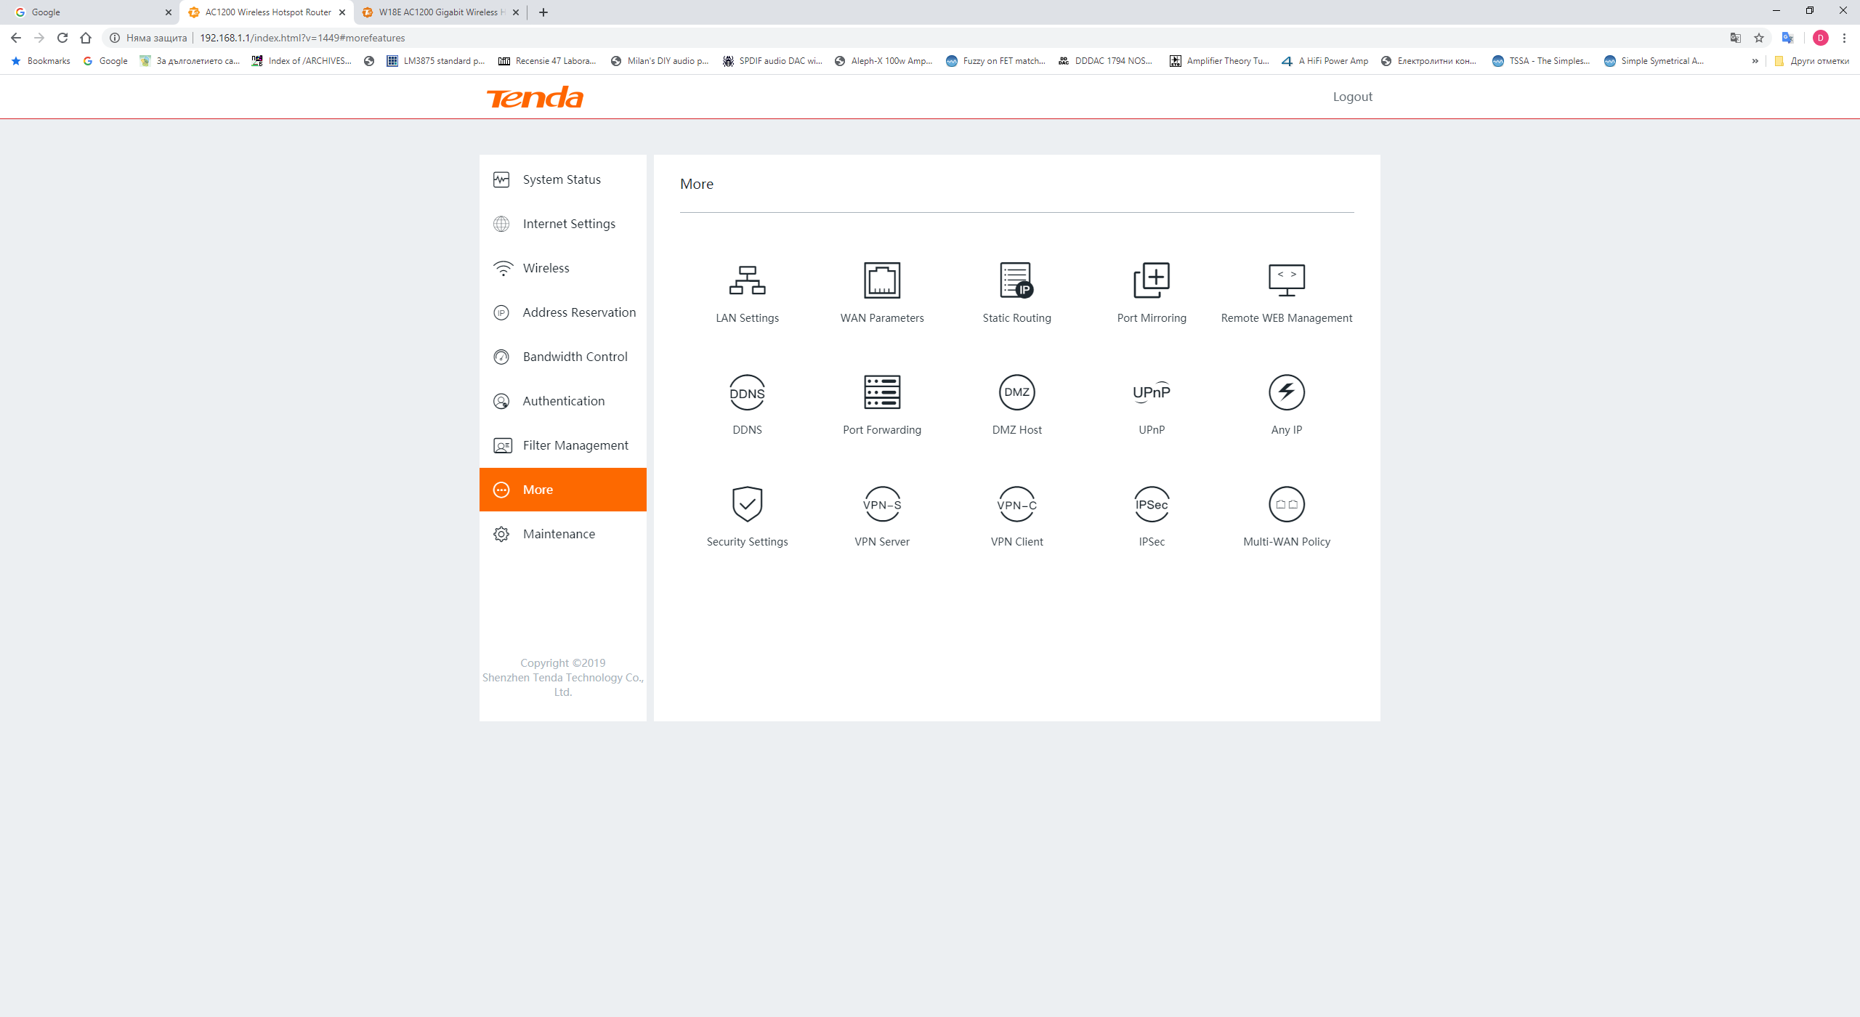
Task: Open Security Settings shield icon
Action: [747, 504]
